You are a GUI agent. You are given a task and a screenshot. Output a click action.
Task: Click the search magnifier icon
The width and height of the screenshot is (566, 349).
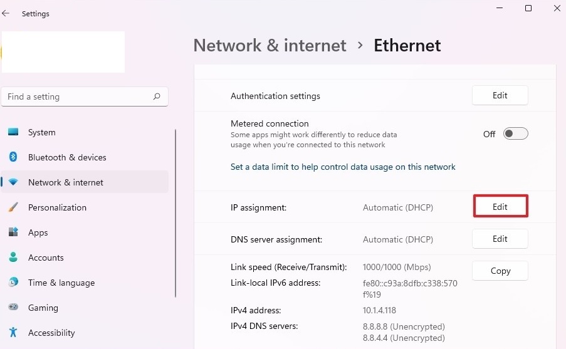coord(157,96)
